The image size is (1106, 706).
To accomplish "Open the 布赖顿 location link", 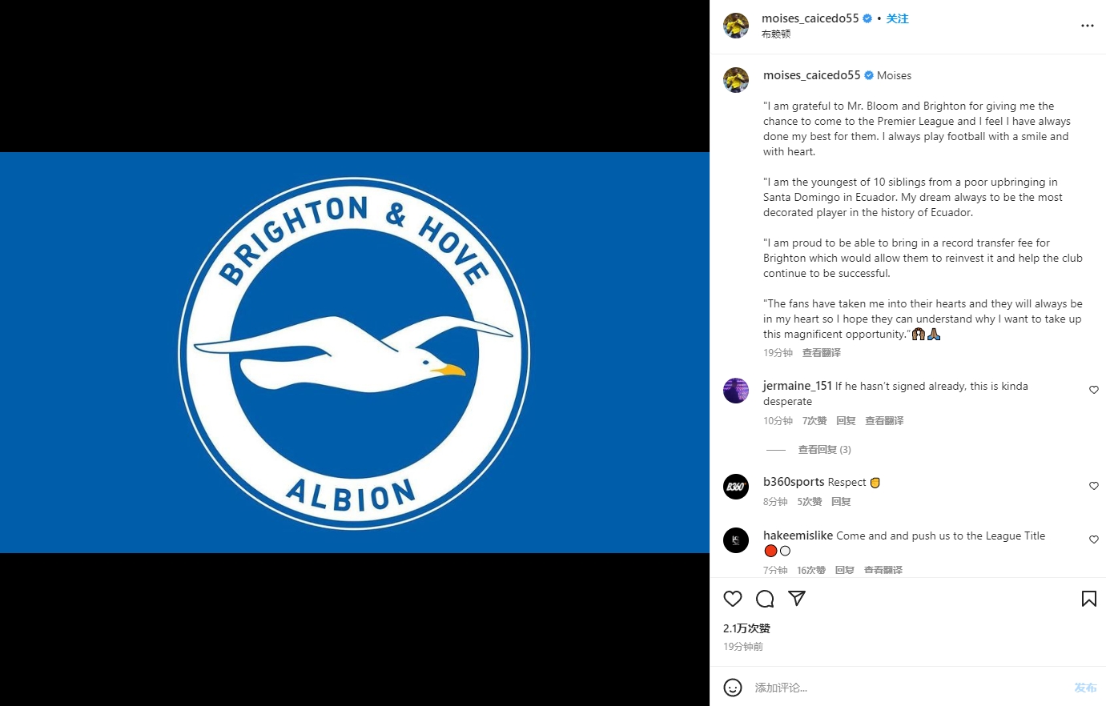I will coord(776,34).
